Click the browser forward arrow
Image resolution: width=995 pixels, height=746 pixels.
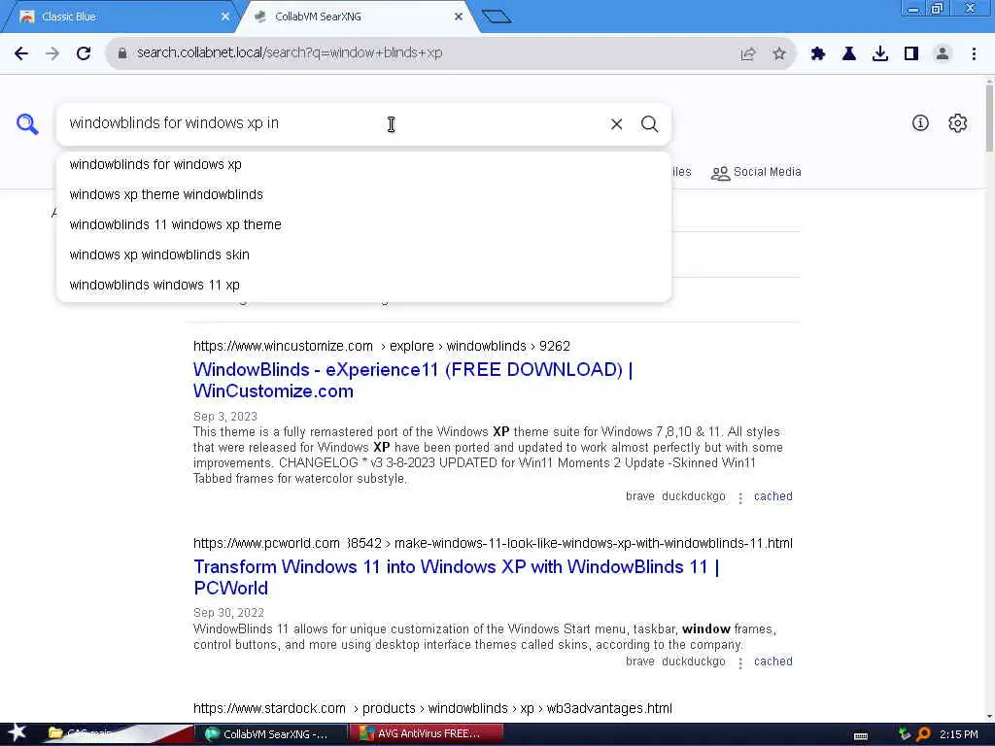[52, 53]
